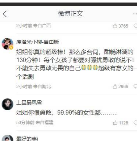Open 库洛米小柳-自由版's avatar
The image size is (137, 141).
(x=8, y=44)
